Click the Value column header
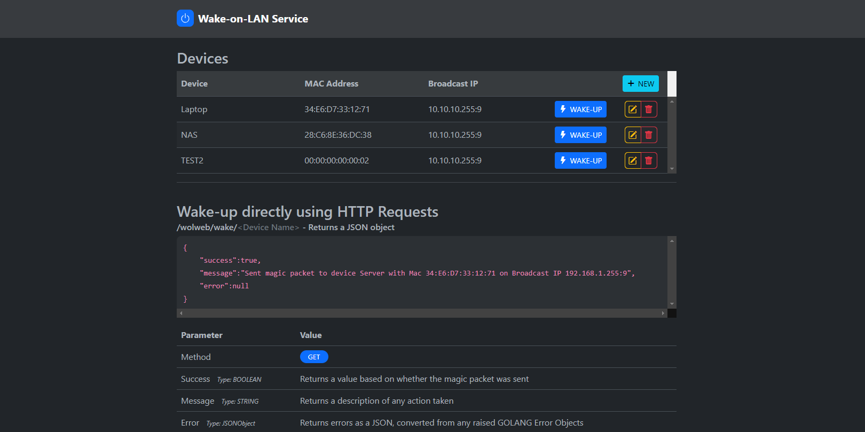This screenshot has height=432, width=865. click(x=311, y=335)
